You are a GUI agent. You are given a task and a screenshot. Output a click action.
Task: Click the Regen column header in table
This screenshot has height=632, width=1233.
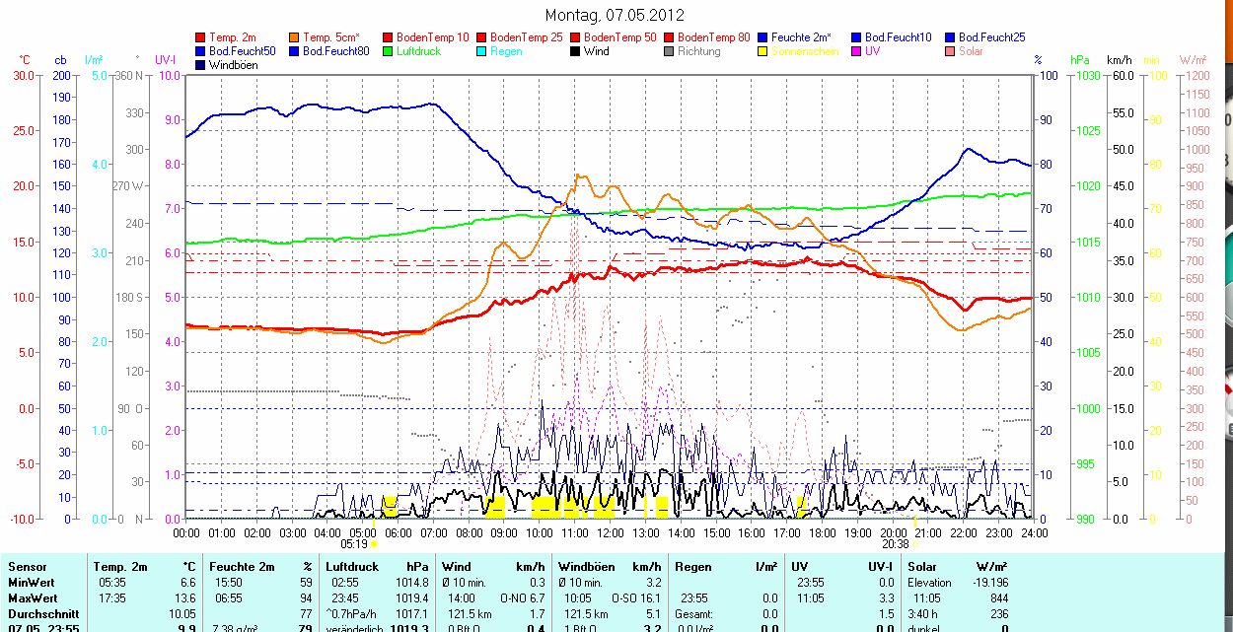coord(694,567)
